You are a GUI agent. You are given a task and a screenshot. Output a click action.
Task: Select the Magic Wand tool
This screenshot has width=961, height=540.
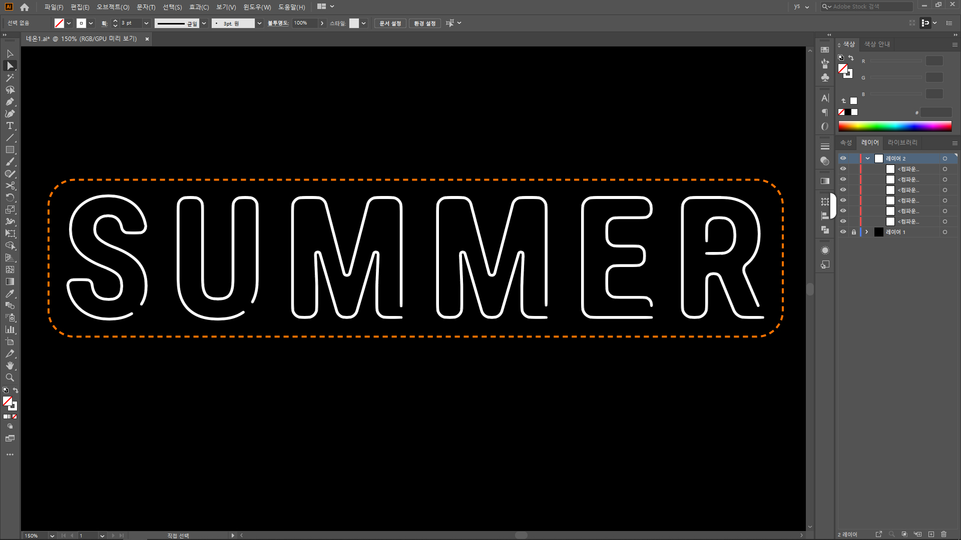tap(10, 78)
